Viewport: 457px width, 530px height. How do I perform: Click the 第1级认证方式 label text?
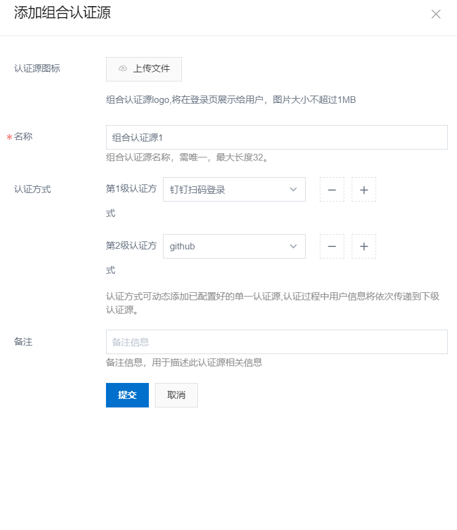pyautogui.click(x=131, y=189)
